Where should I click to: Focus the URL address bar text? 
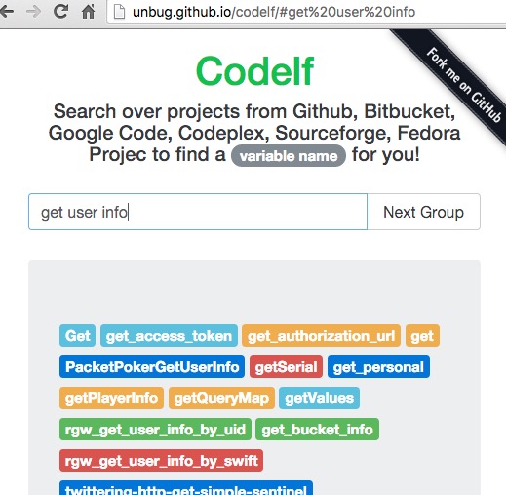pyautogui.click(x=274, y=12)
